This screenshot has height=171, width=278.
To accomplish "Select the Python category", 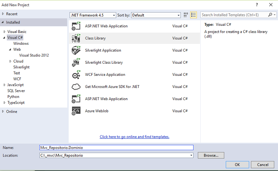I will click(x=13, y=97).
